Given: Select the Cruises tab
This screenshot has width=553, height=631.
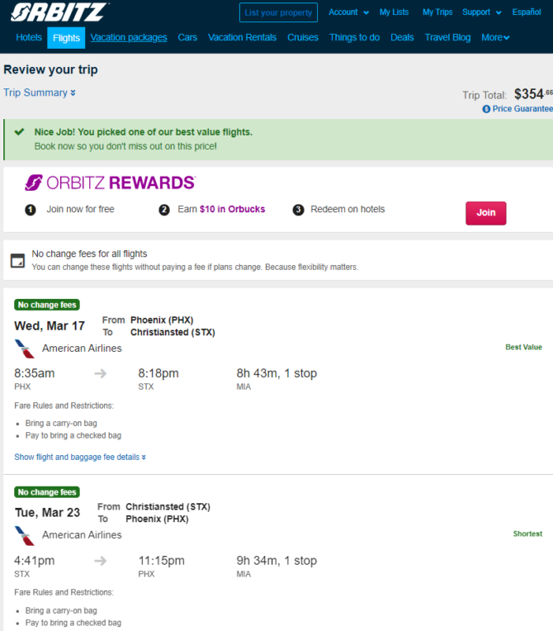Looking at the screenshot, I should (x=303, y=37).
